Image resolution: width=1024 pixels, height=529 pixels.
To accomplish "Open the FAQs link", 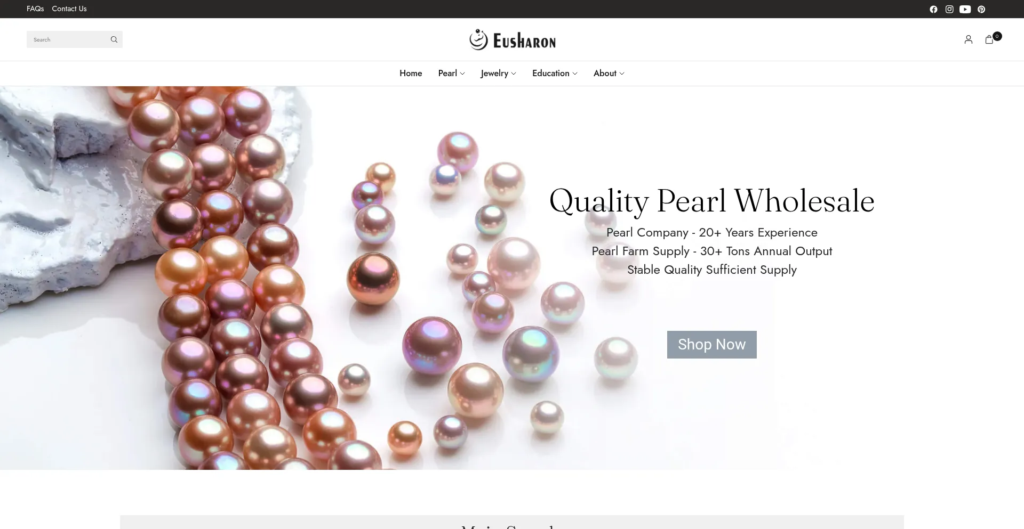I will point(35,9).
